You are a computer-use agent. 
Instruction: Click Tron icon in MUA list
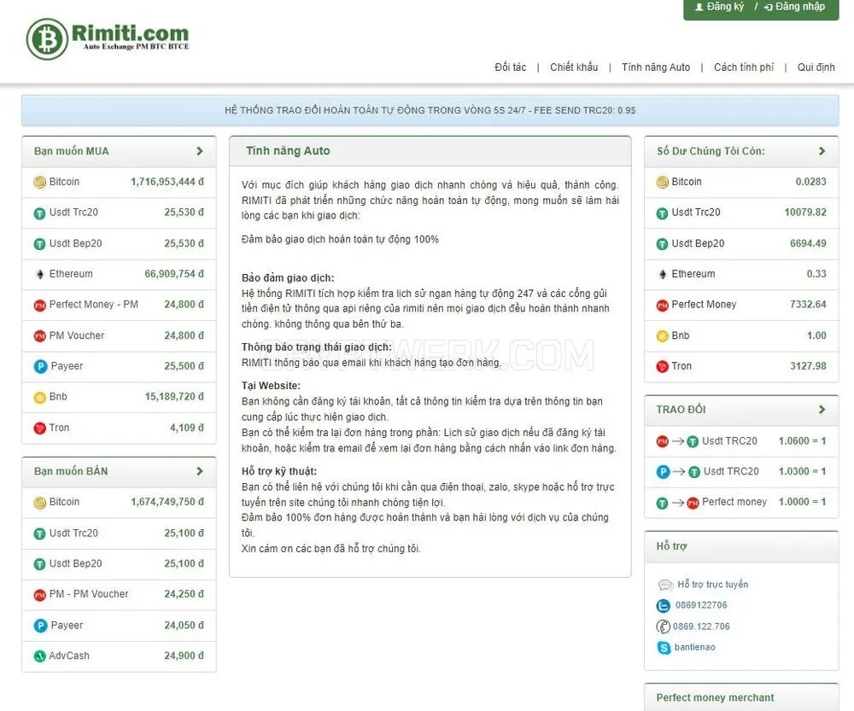click(x=40, y=428)
